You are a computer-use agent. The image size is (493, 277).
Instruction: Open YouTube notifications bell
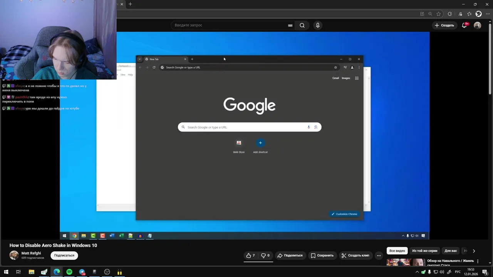click(465, 25)
